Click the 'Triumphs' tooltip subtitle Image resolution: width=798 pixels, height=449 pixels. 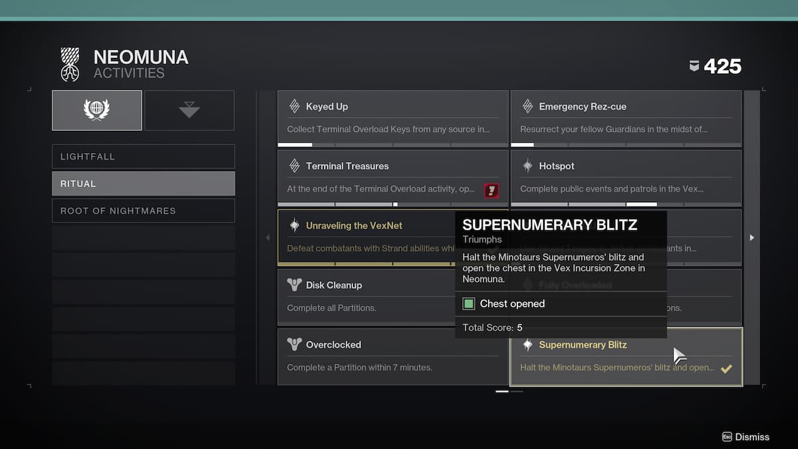482,239
